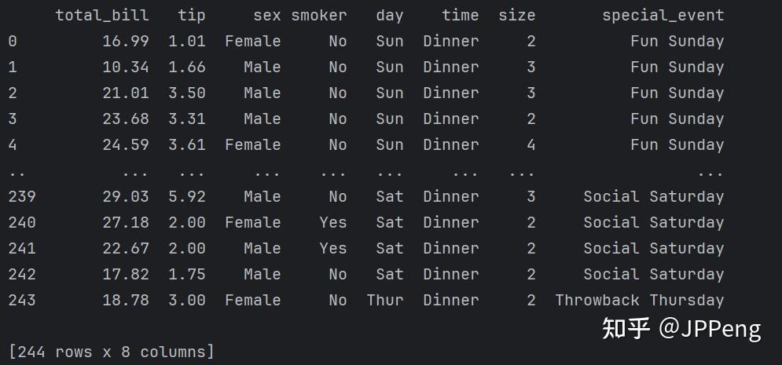Image resolution: width=782 pixels, height=365 pixels.
Task: Click the 3.50 tip value
Action: (x=187, y=93)
